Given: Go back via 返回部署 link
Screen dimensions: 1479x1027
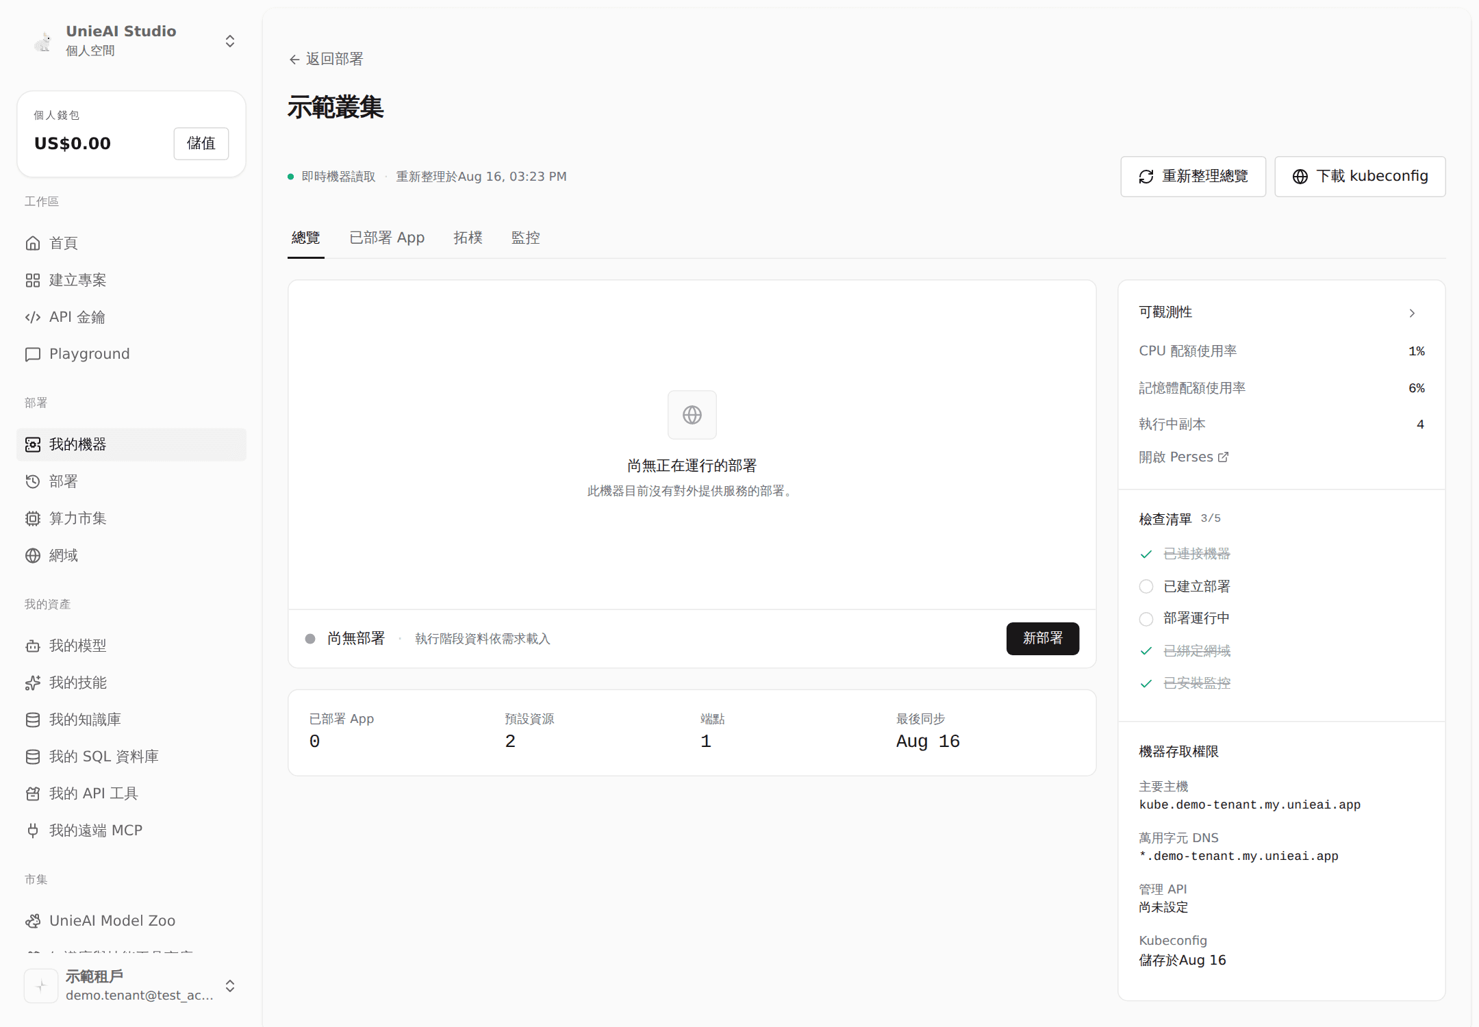Looking at the screenshot, I should pos(326,59).
